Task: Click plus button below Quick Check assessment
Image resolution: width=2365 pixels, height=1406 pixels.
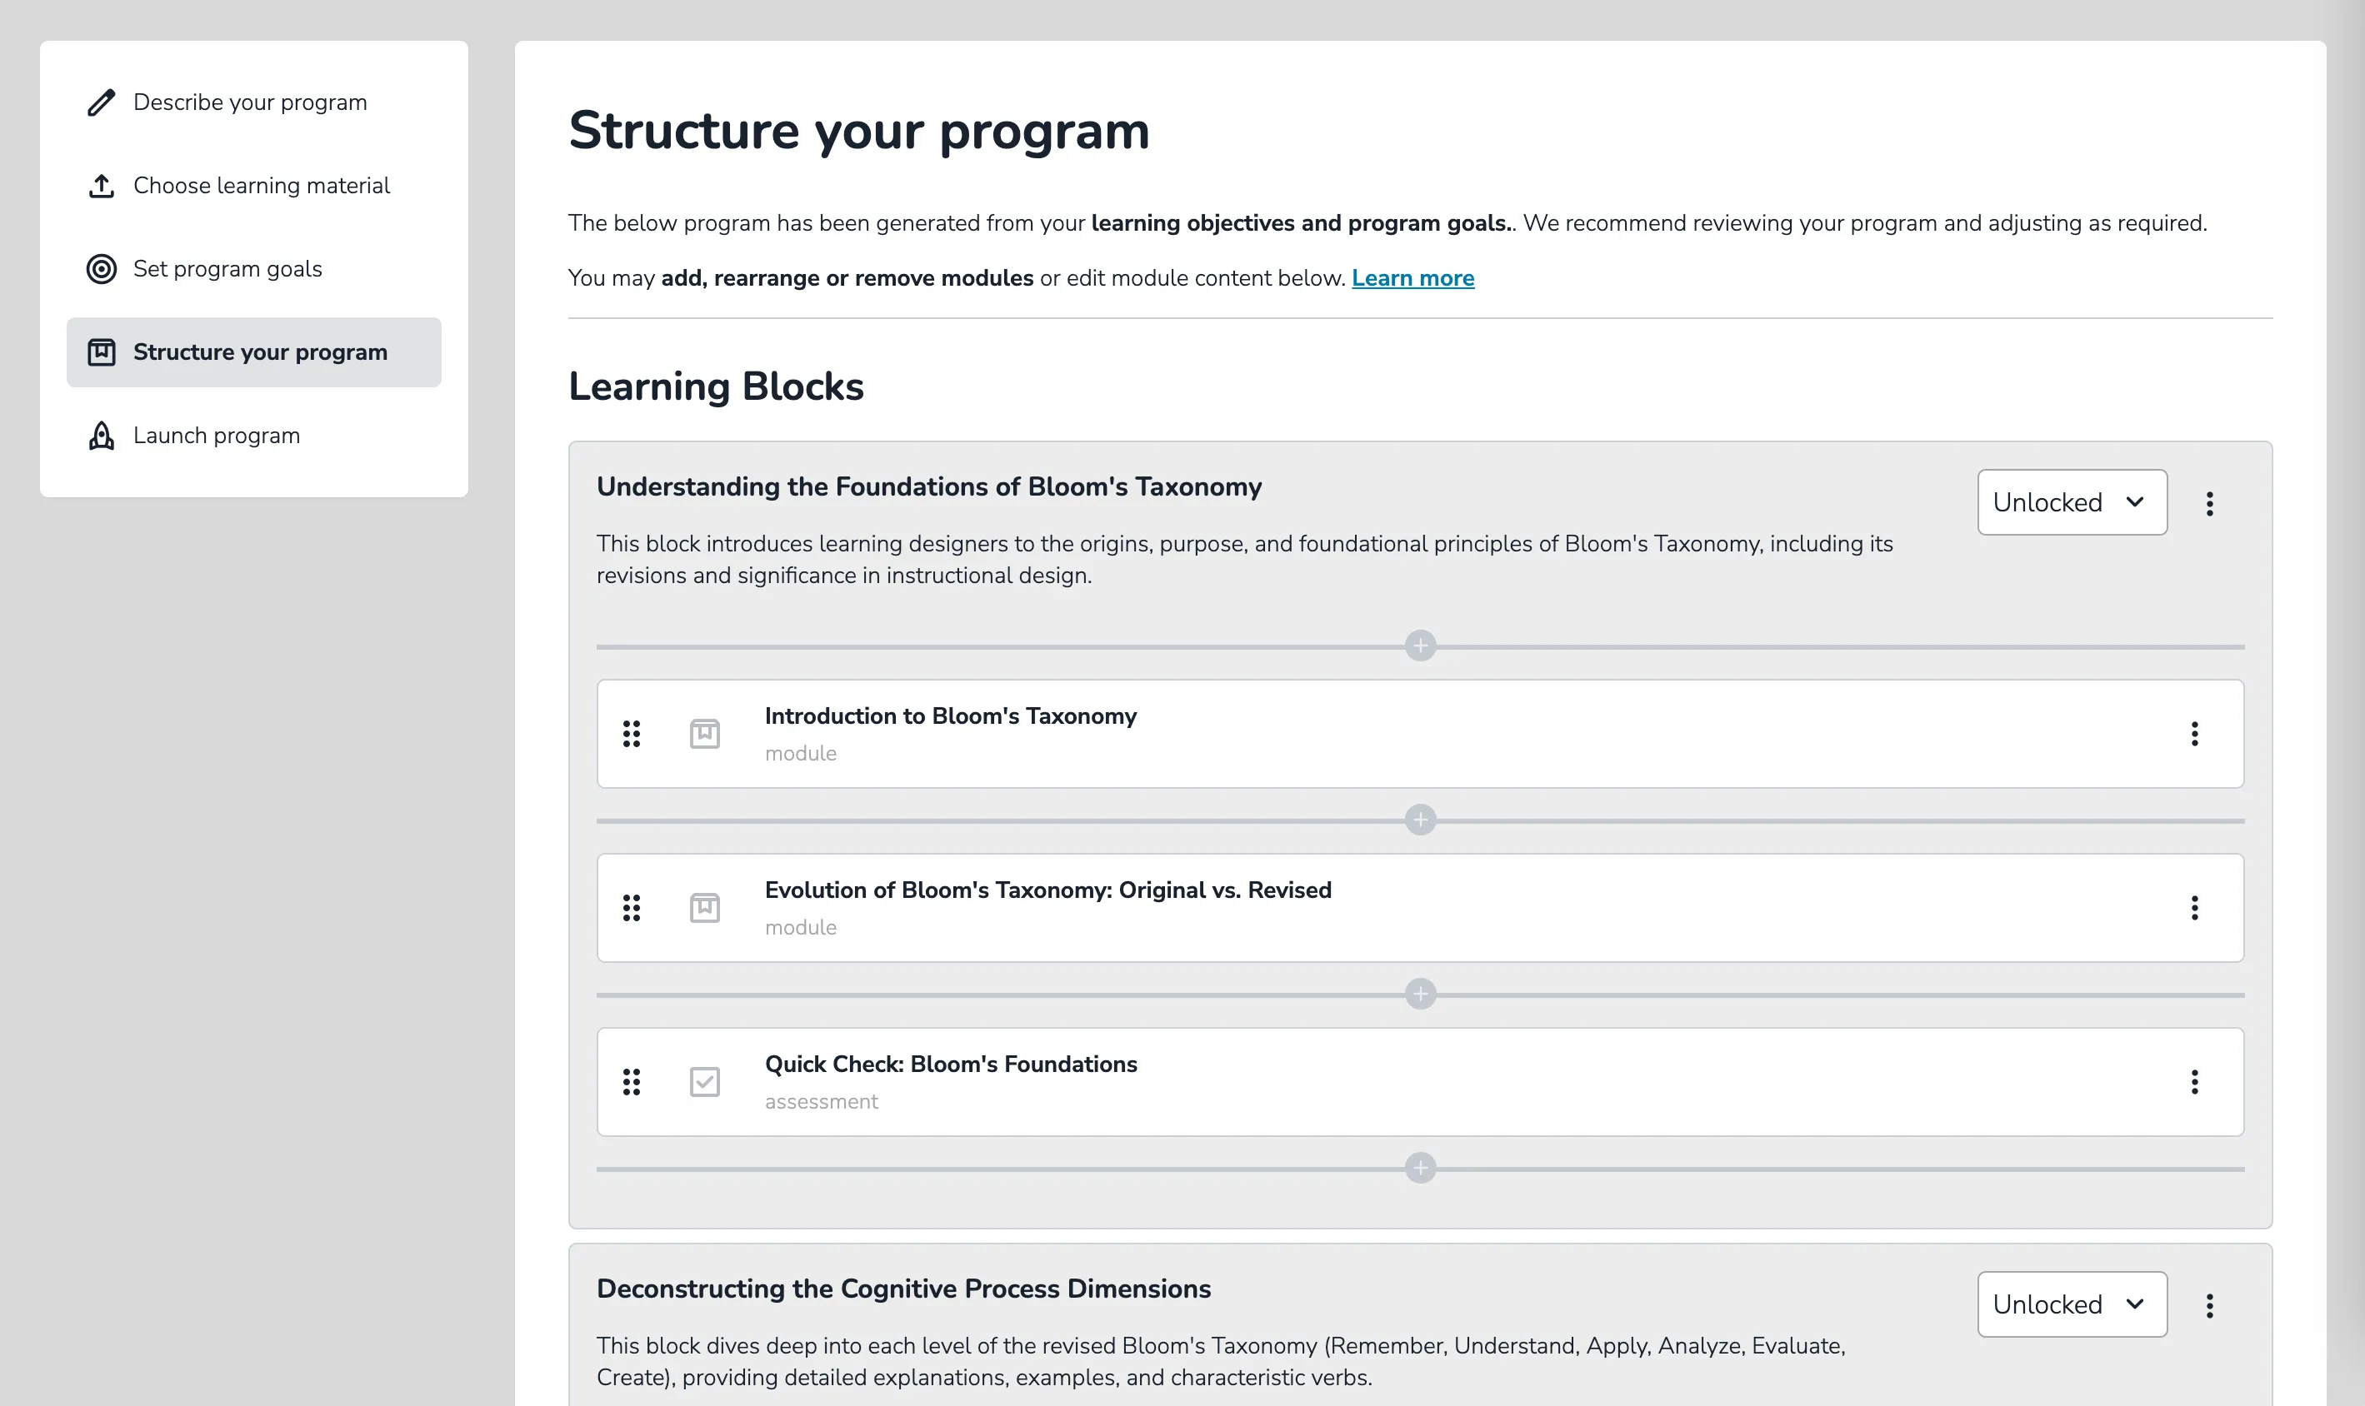Action: tap(1420, 1168)
